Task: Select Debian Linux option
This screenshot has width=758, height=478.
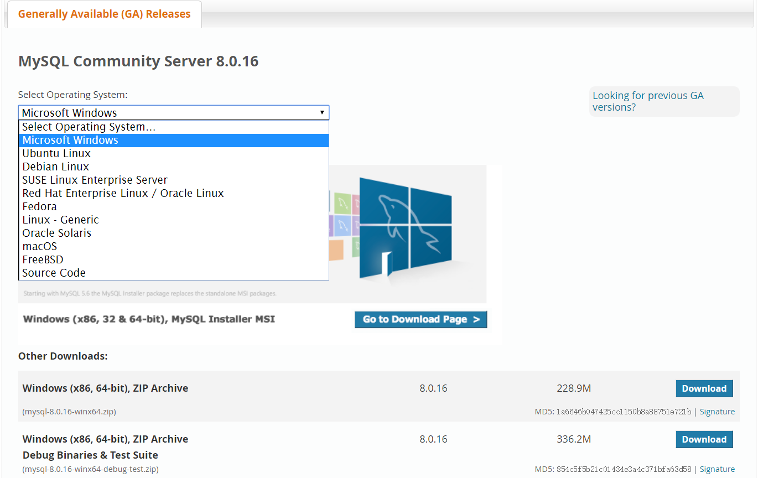Action: pyautogui.click(x=174, y=167)
